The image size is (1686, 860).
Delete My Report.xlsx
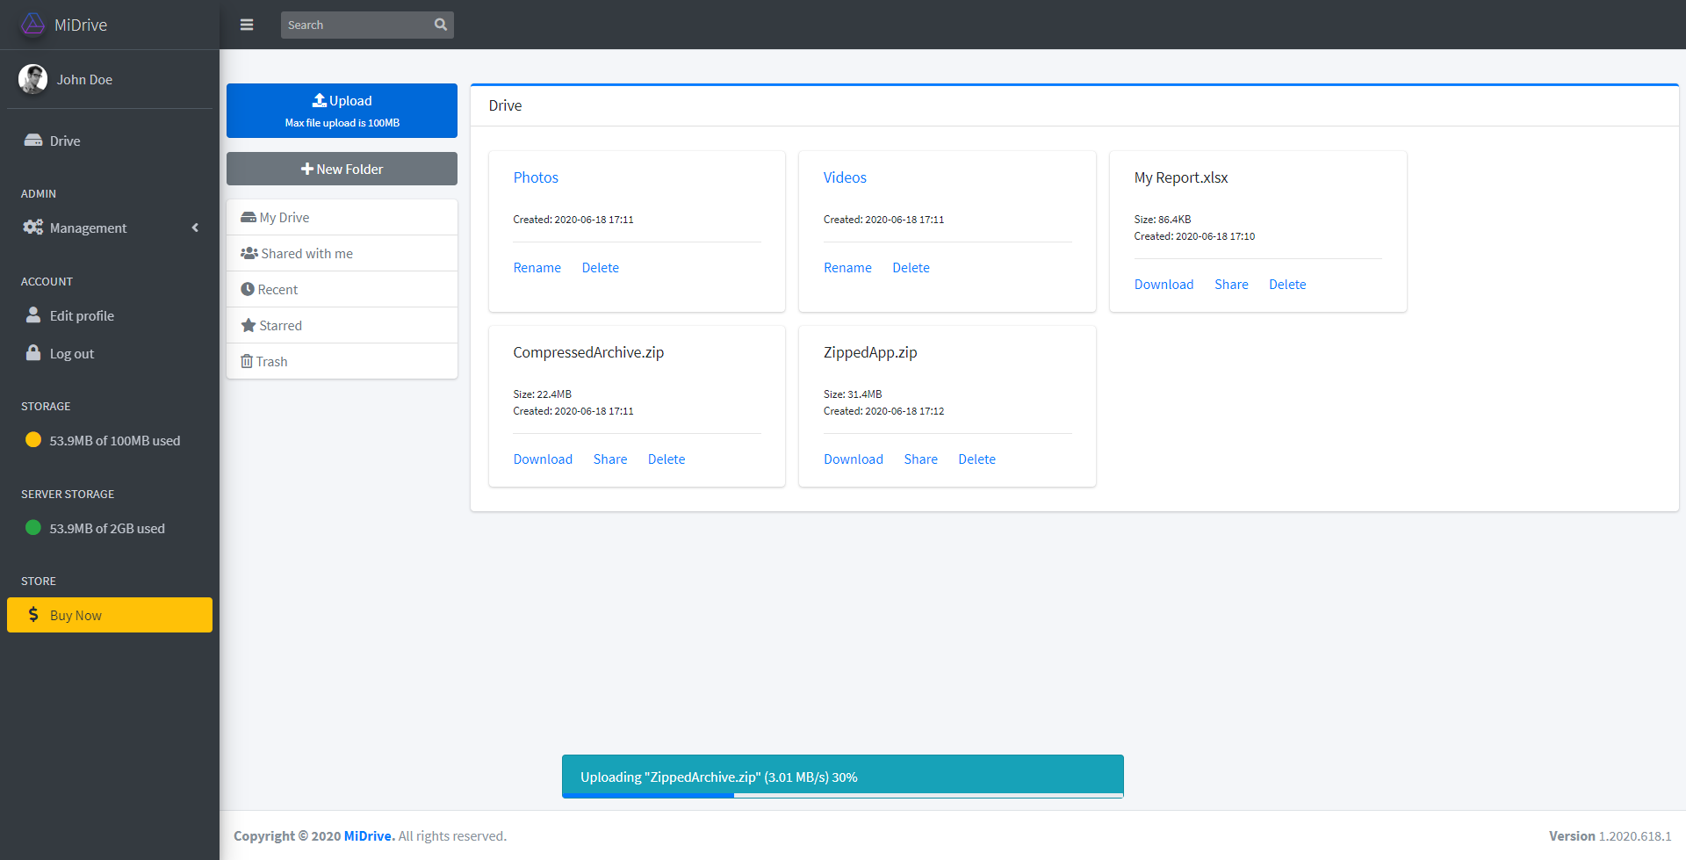click(1287, 285)
